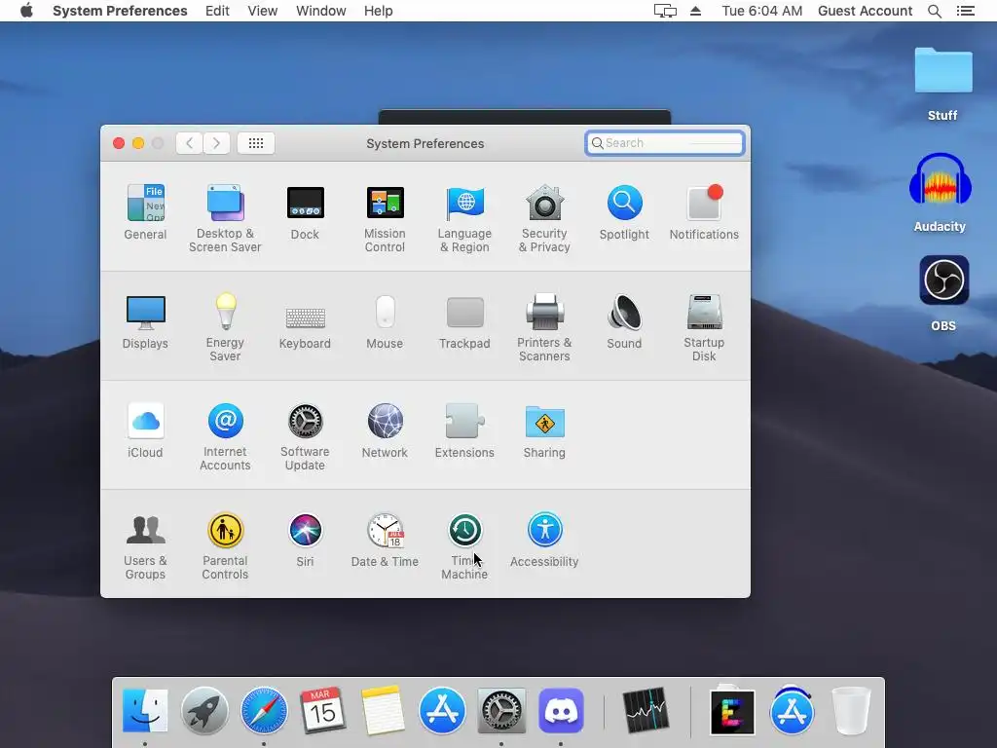Open Spotlight search from menu bar

click(x=934, y=11)
